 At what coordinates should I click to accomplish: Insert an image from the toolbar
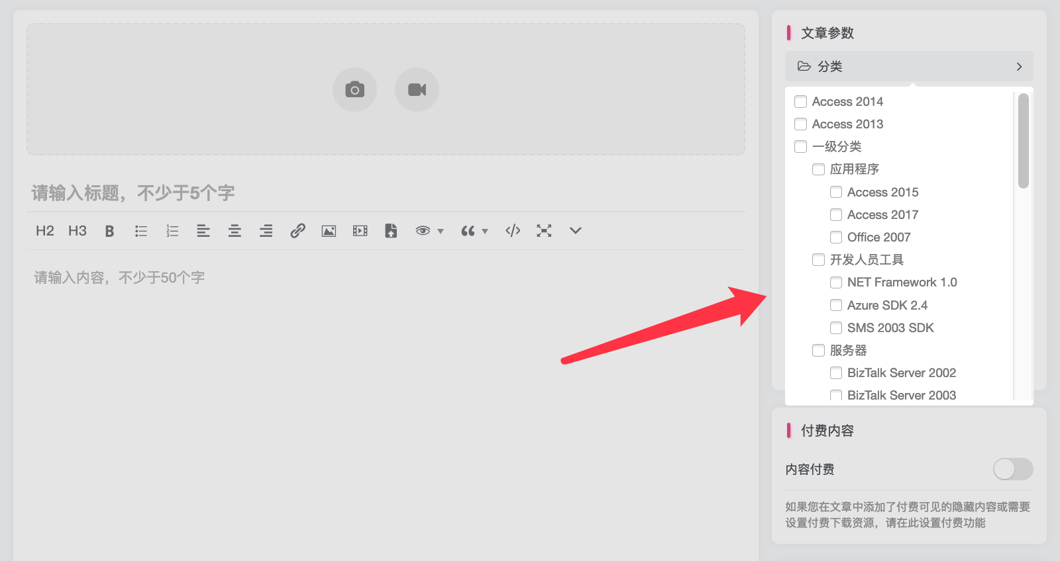click(x=329, y=231)
